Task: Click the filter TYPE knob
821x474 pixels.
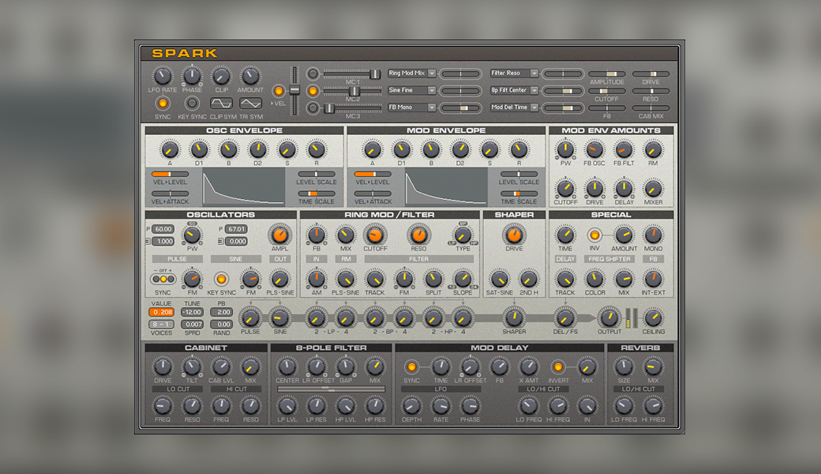Action: click(463, 235)
